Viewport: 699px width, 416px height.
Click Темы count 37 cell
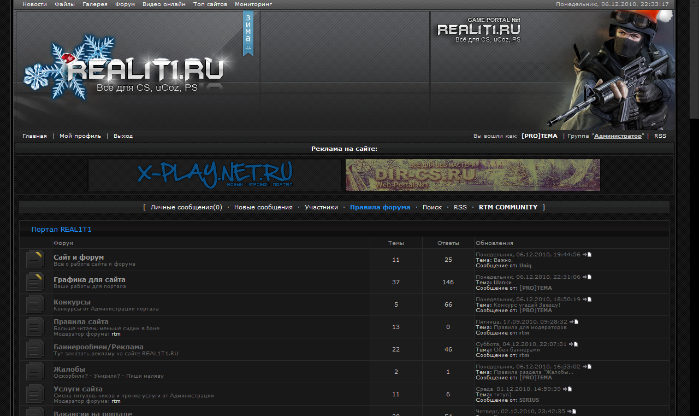(396, 282)
